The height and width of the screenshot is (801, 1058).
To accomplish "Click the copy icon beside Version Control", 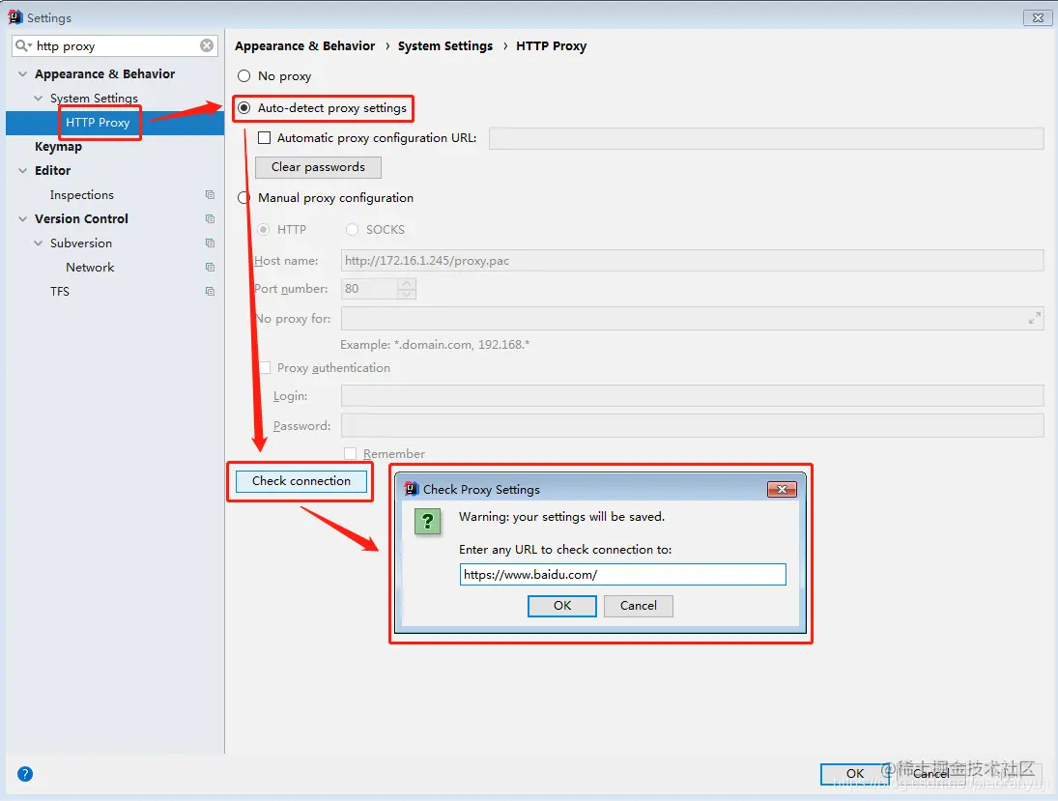I will pyautogui.click(x=210, y=218).
